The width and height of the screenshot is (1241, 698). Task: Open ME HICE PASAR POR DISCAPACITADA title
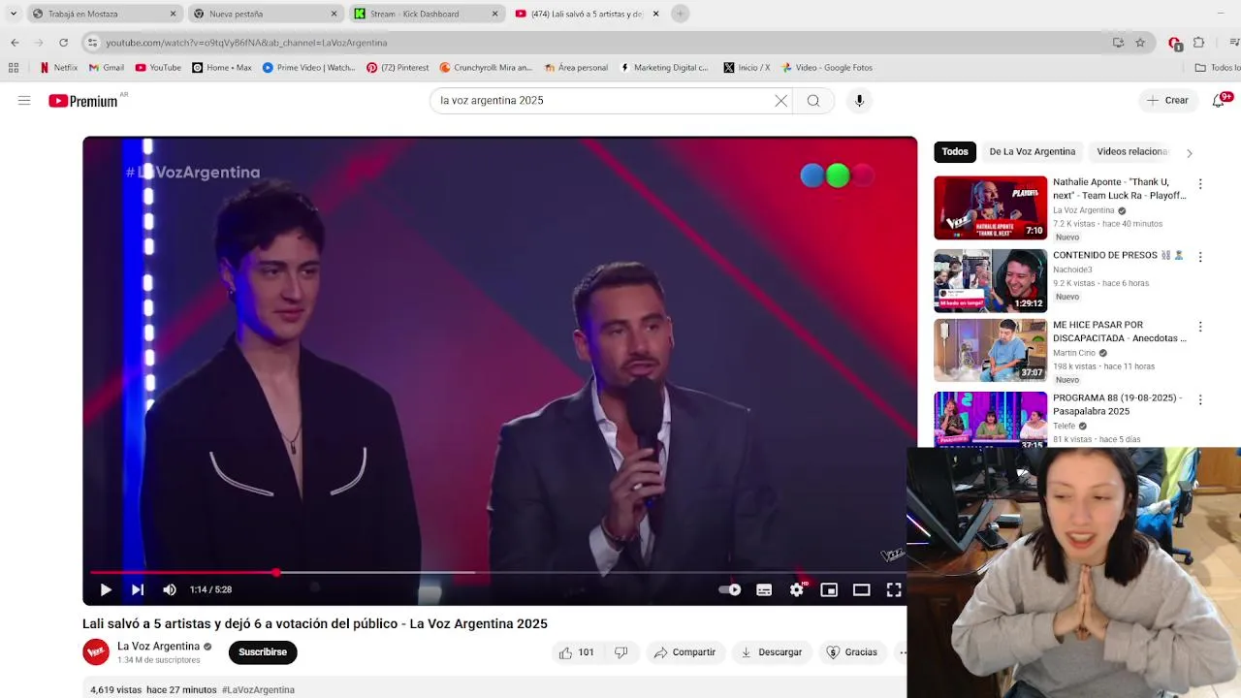[1119, 332]
